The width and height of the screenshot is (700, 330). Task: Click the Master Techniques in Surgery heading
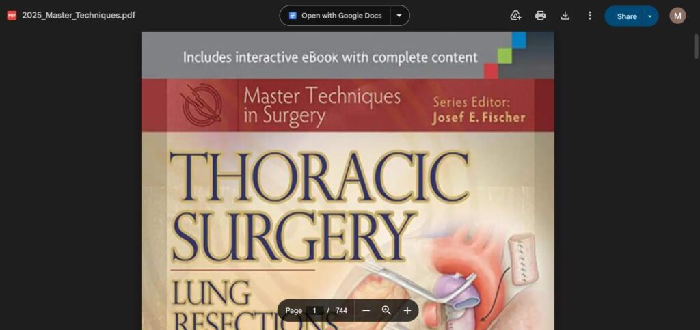[x=322, y=106]
